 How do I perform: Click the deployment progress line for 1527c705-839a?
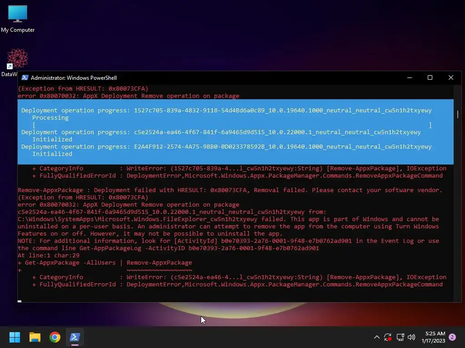click(226, 111)
